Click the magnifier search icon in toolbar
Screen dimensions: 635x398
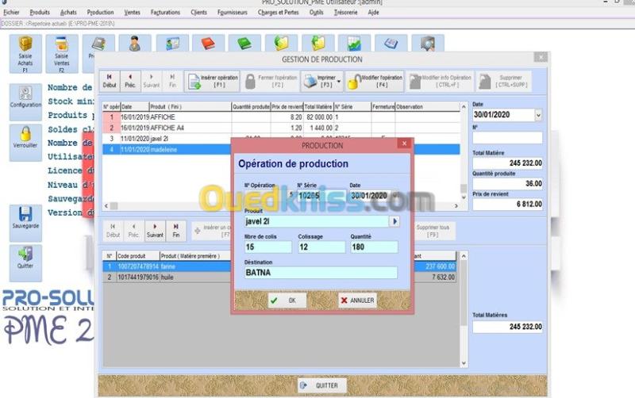428,44
